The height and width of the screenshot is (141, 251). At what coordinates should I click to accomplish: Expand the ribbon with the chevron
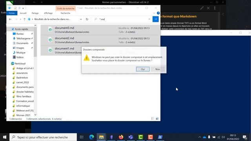154,13
